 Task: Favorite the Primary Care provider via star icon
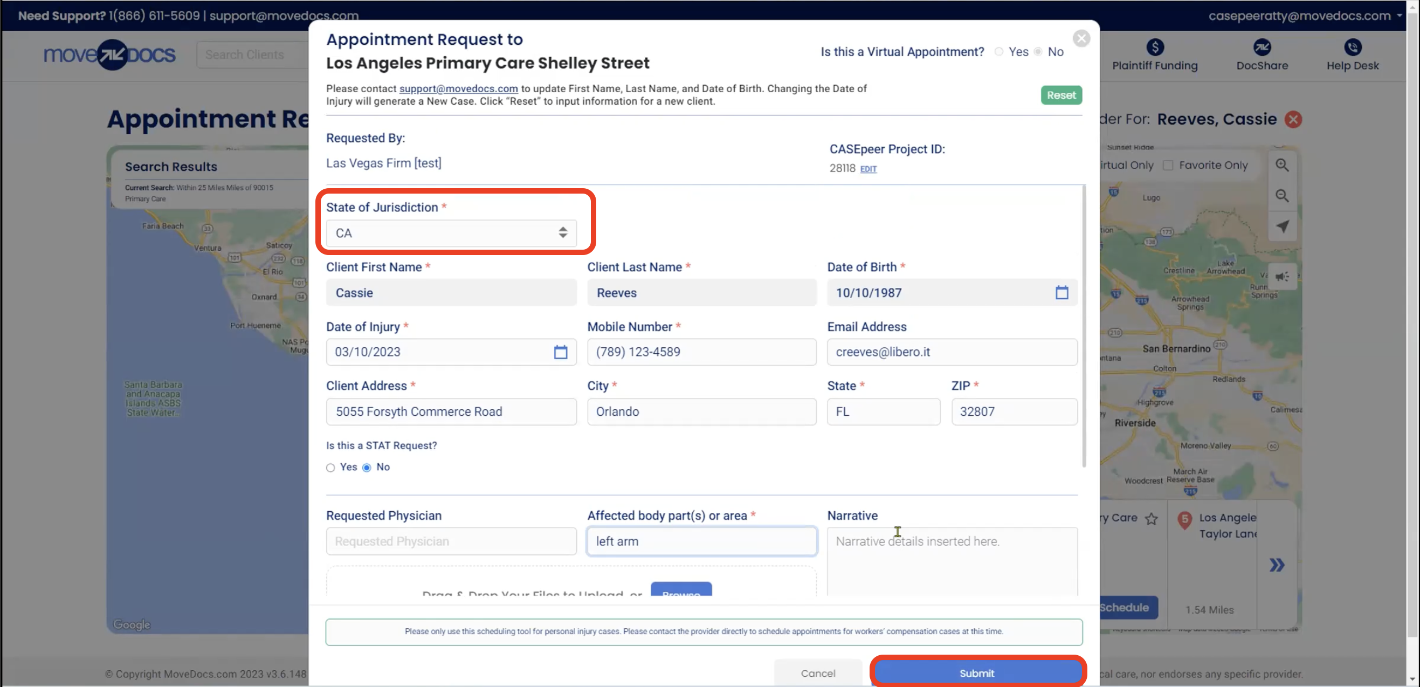tap(1152, 518)
